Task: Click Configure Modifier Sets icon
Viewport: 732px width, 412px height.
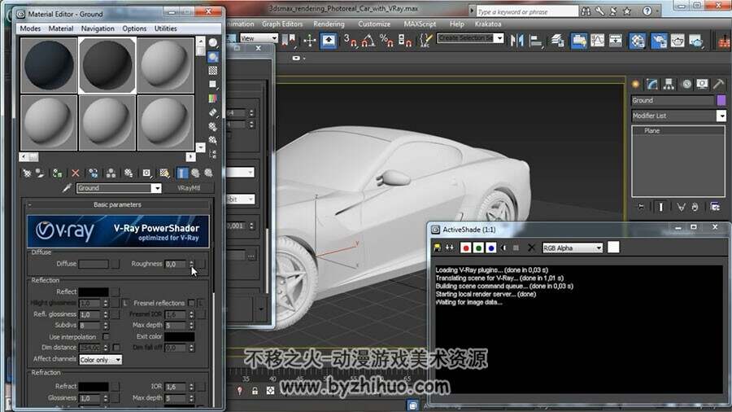Action: coord(715,207)
